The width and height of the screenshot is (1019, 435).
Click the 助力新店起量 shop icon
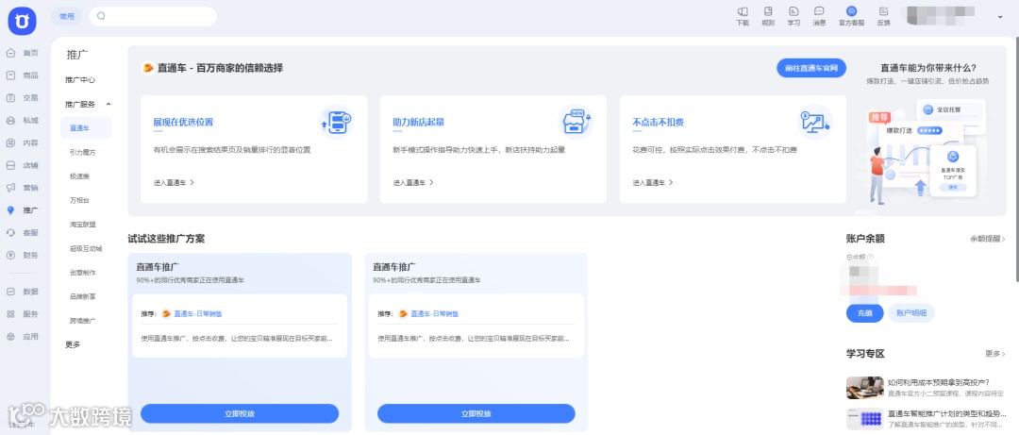point(576,121)
